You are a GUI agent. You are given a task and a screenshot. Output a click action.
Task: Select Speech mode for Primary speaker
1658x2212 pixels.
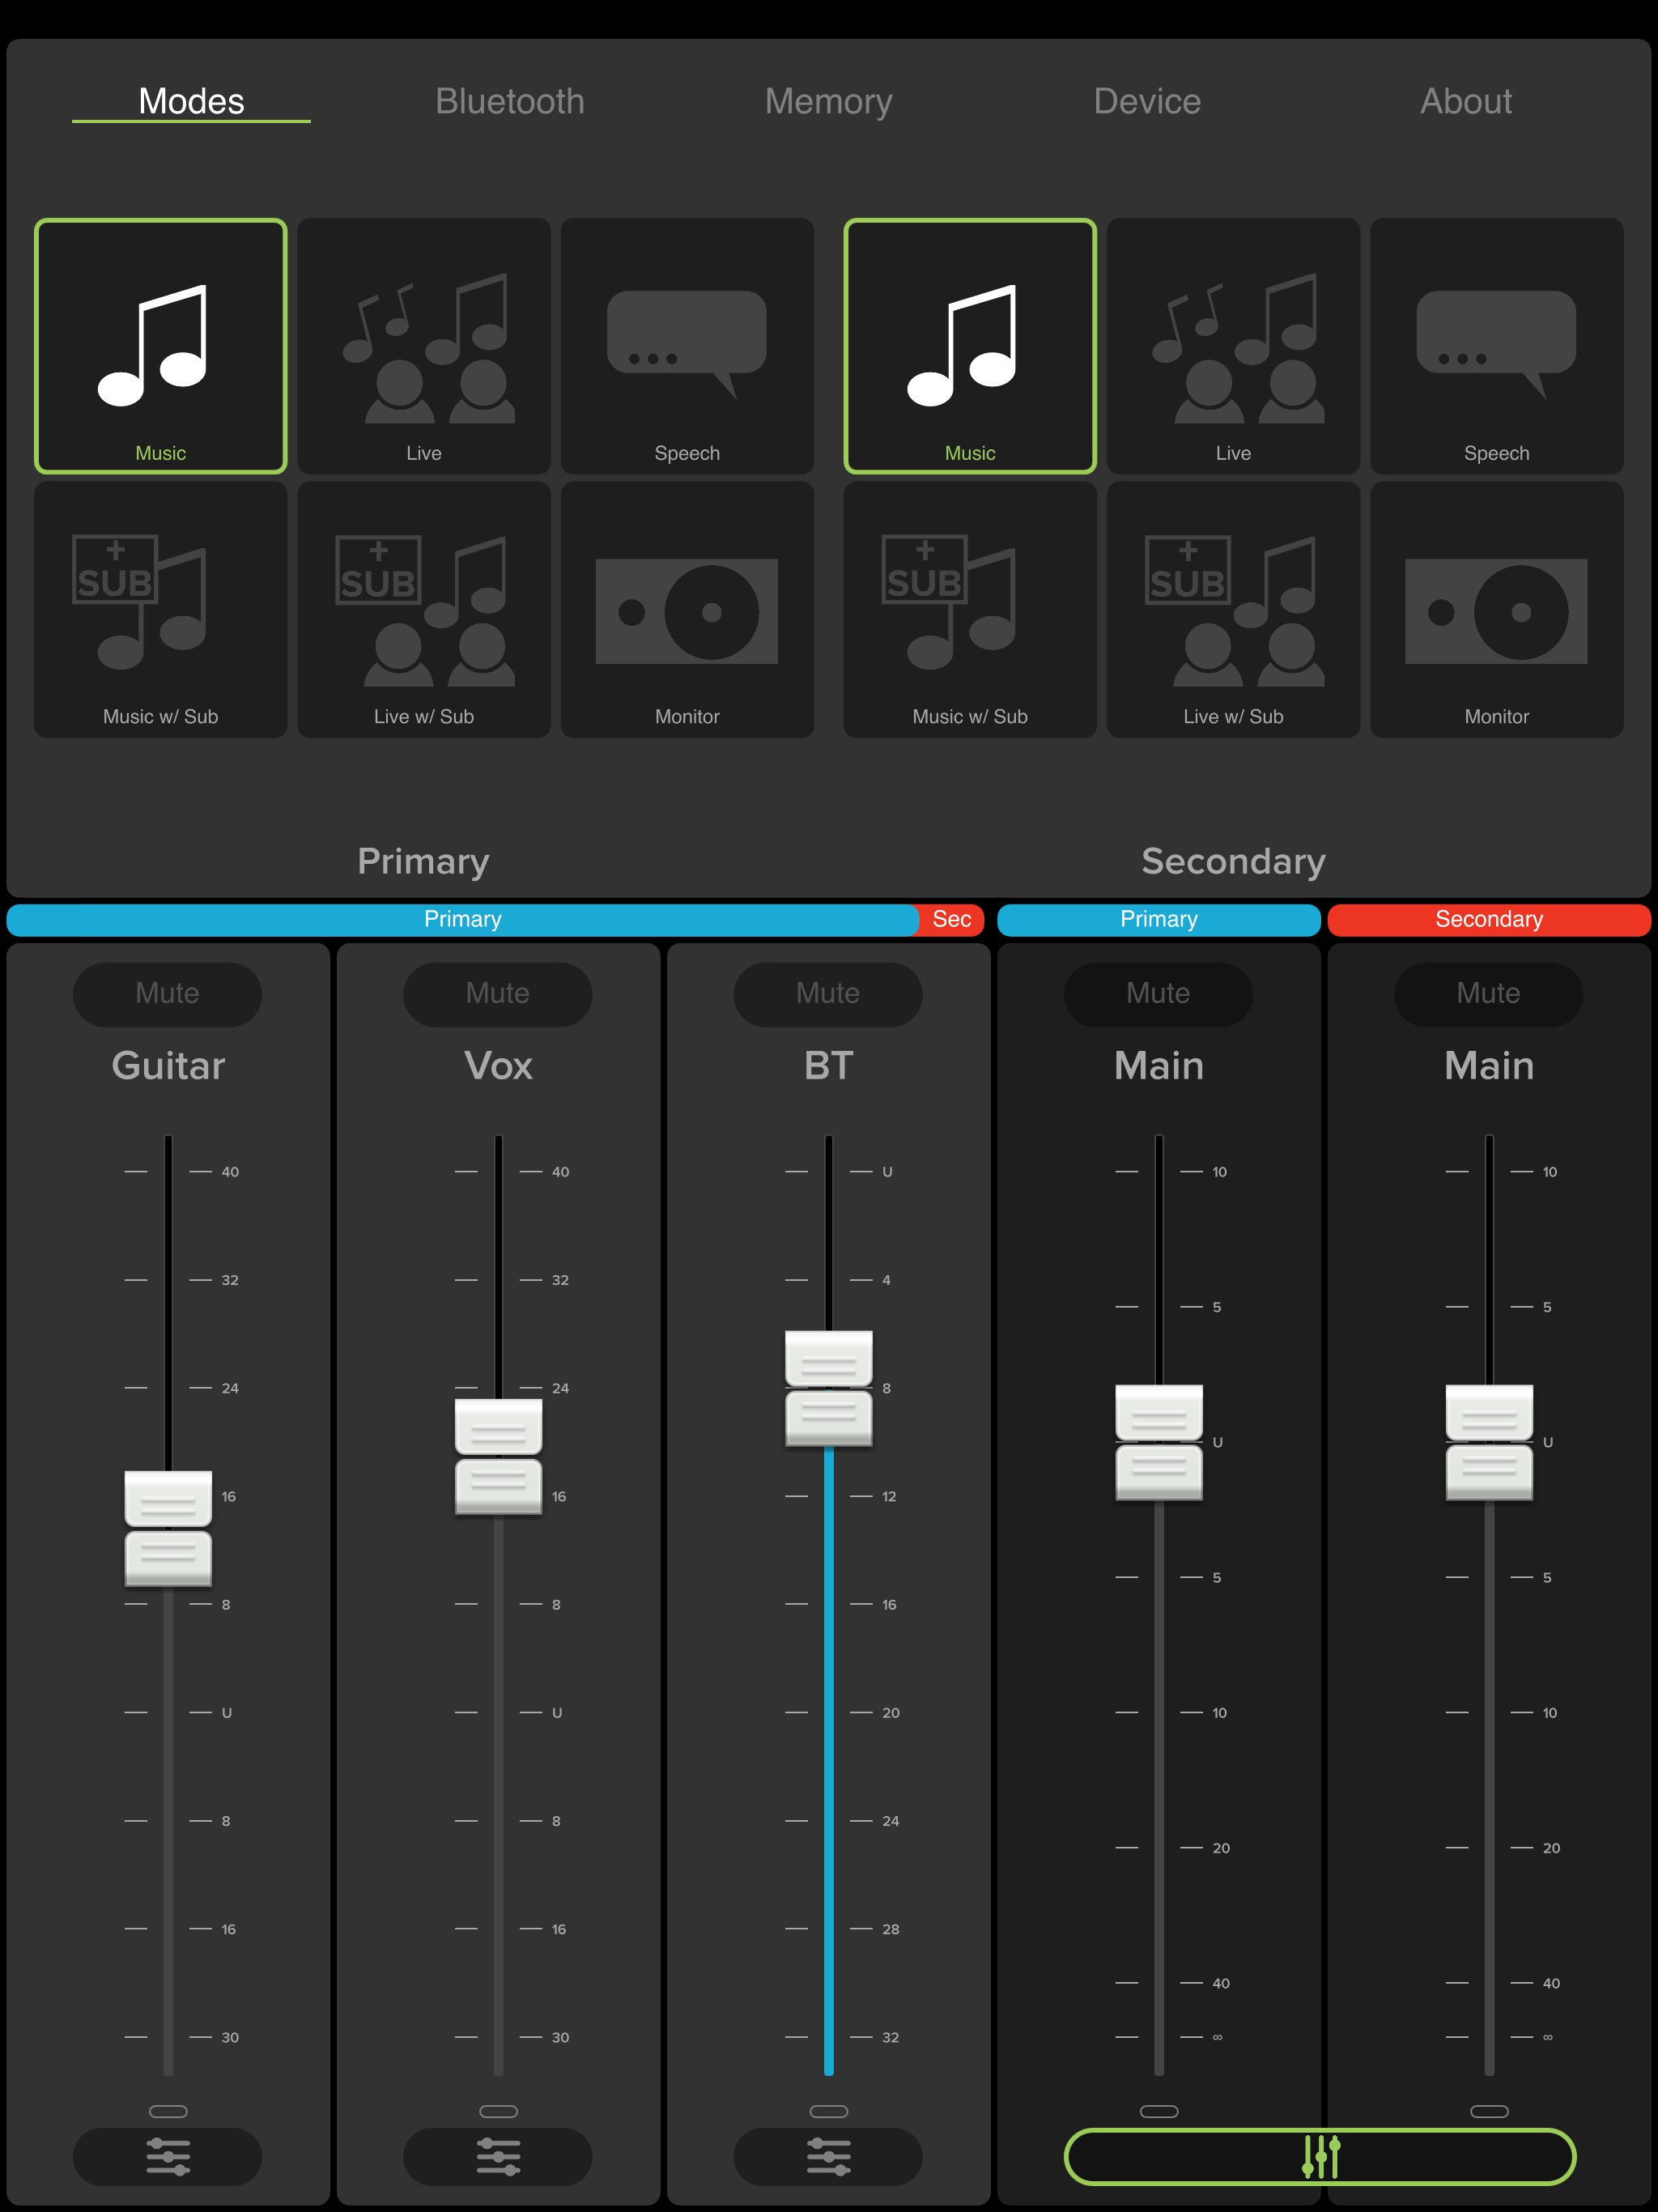(687, 345)
